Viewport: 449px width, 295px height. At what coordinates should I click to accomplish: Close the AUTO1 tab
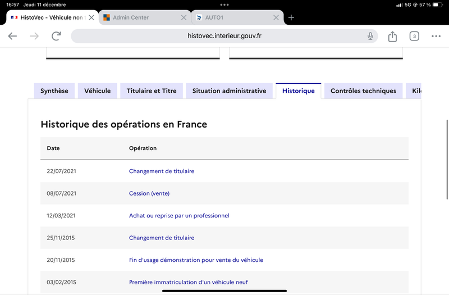pyautogui.click(x=276, y=17)
